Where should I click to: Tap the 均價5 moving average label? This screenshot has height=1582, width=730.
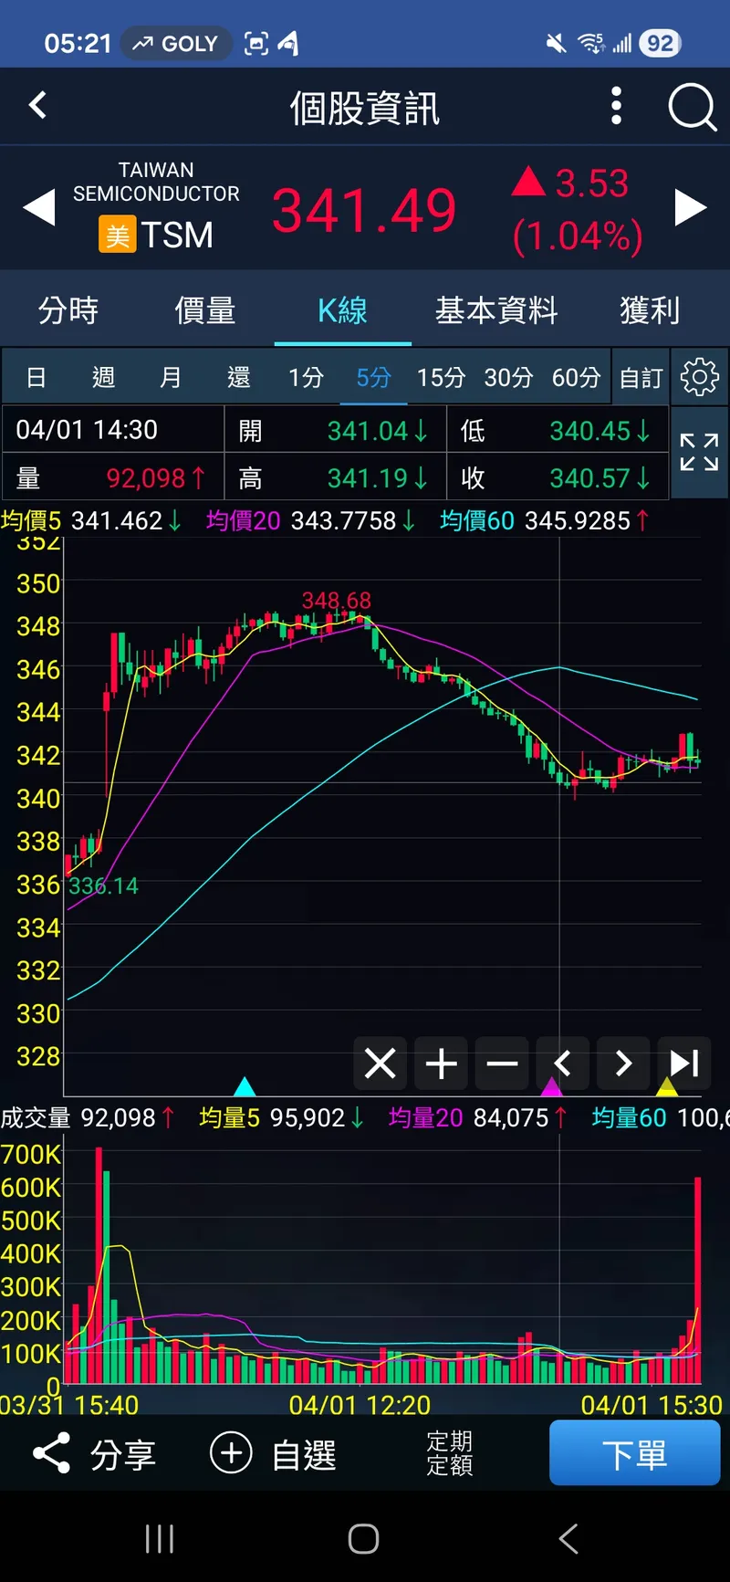[x=31, y=520]
